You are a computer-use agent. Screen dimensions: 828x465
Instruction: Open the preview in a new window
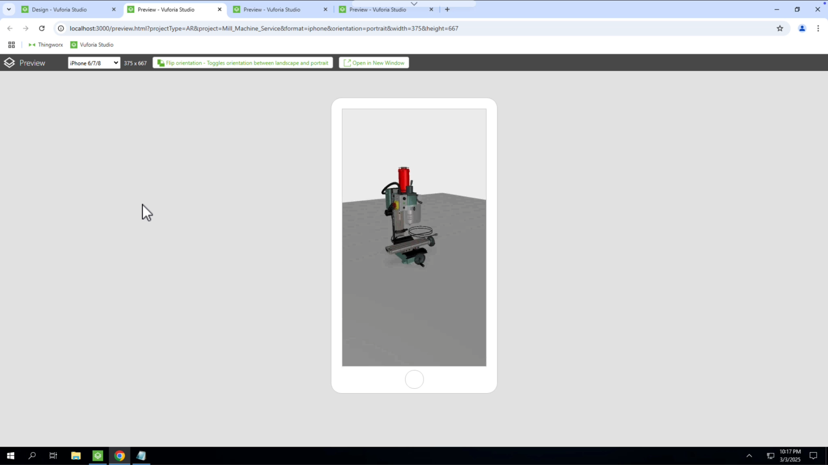[x=373, y=62]
